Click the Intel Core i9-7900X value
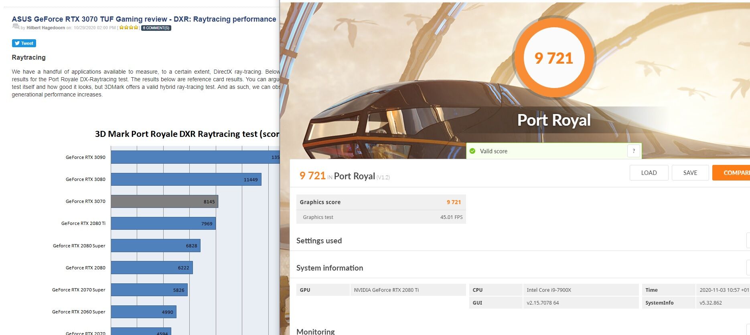Viewport: 750px width, 335px height. 549,290
